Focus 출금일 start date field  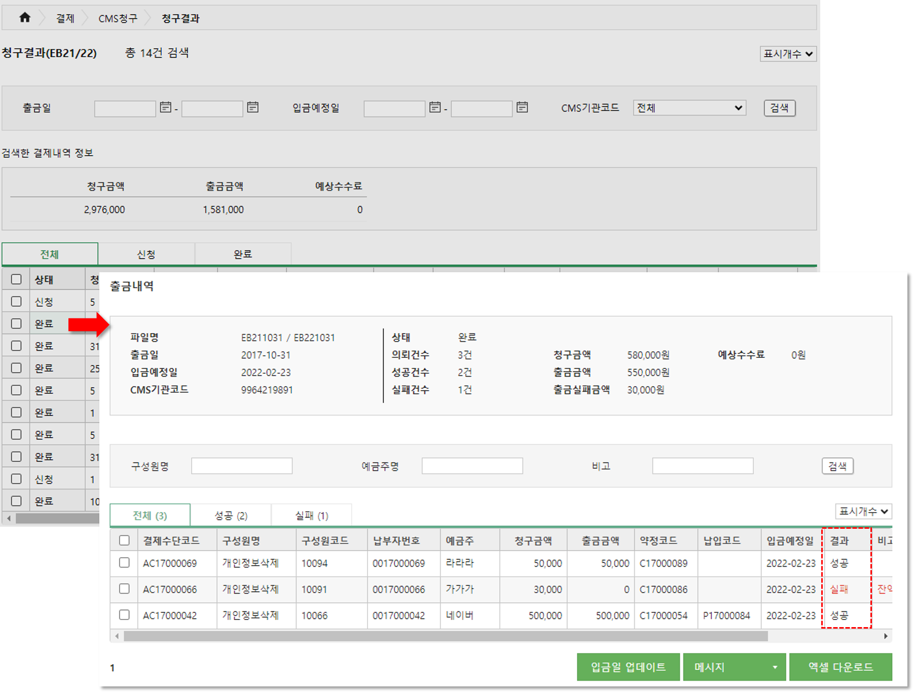[125, 108]
